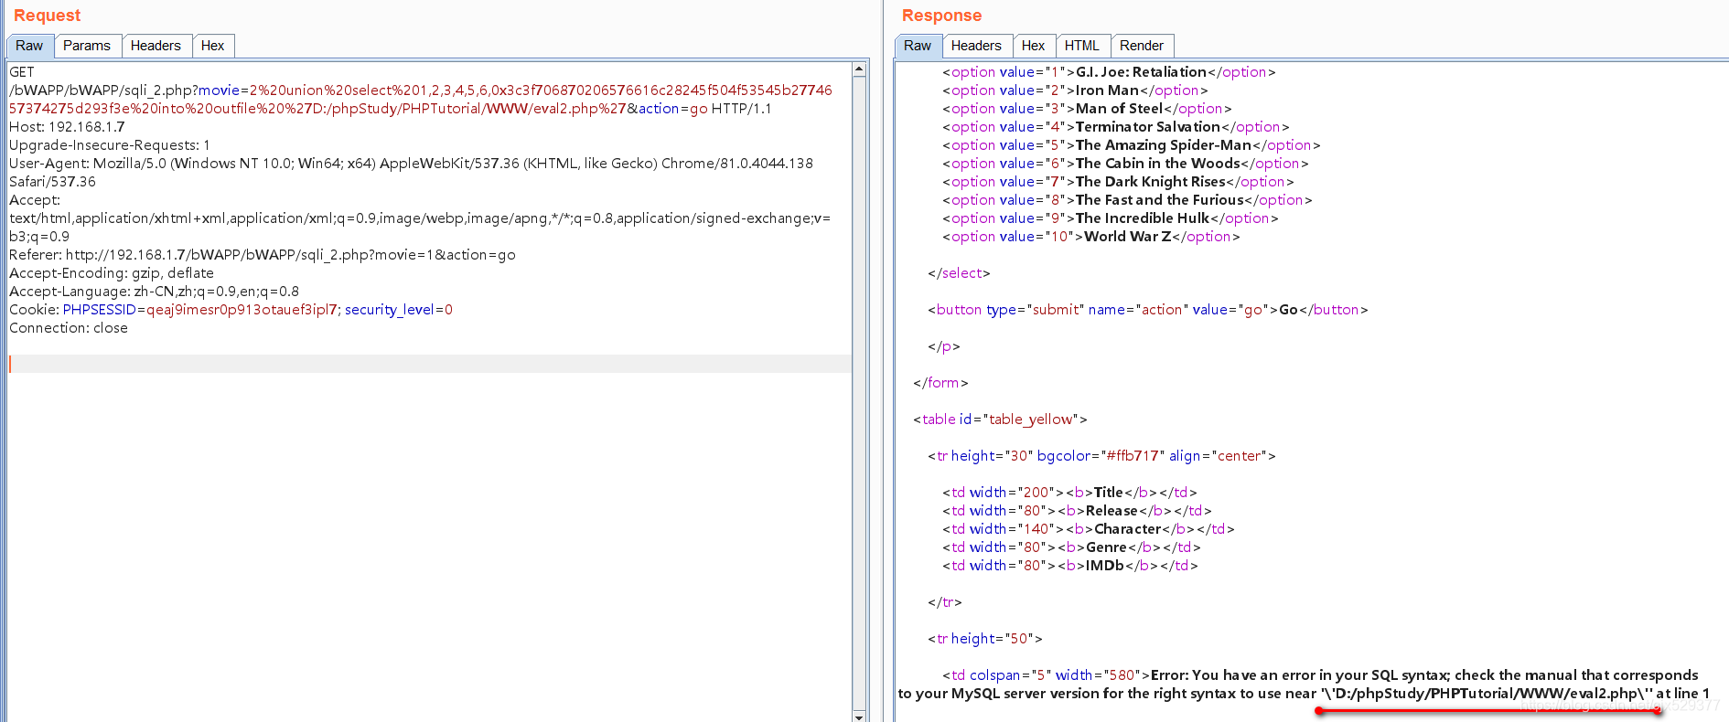Click the GET method line in request

point(22,72)
